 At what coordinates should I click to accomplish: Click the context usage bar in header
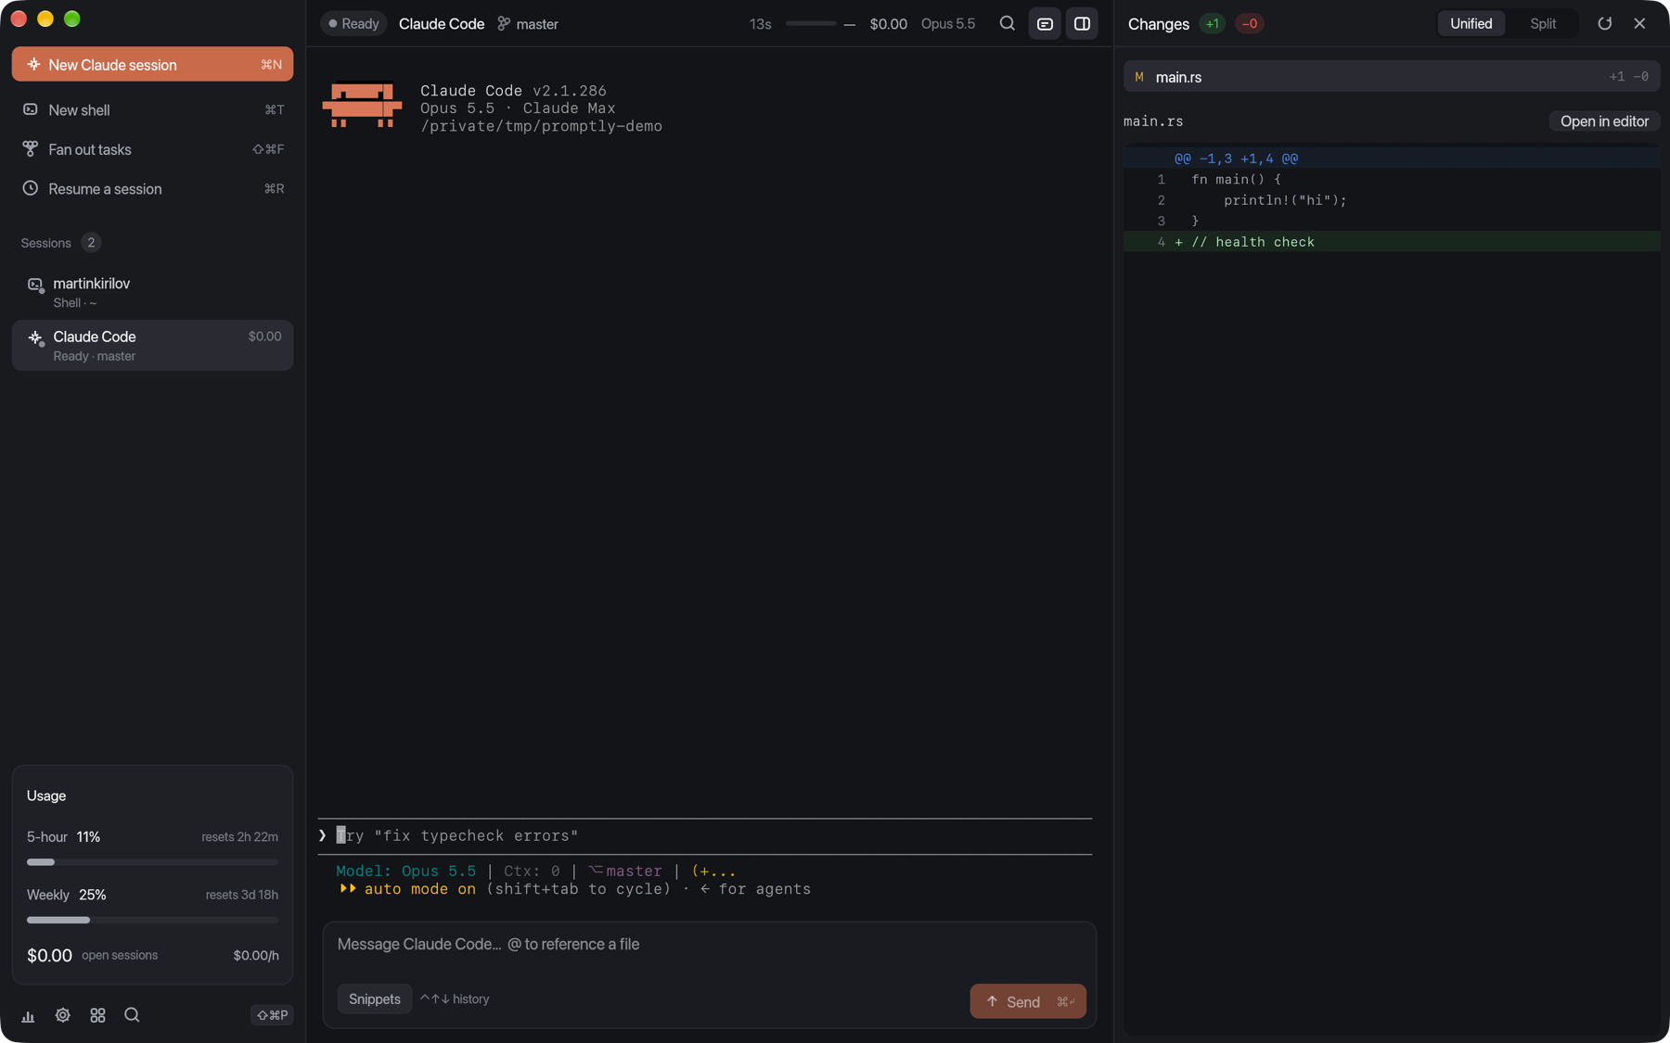[x=811, y=23]
